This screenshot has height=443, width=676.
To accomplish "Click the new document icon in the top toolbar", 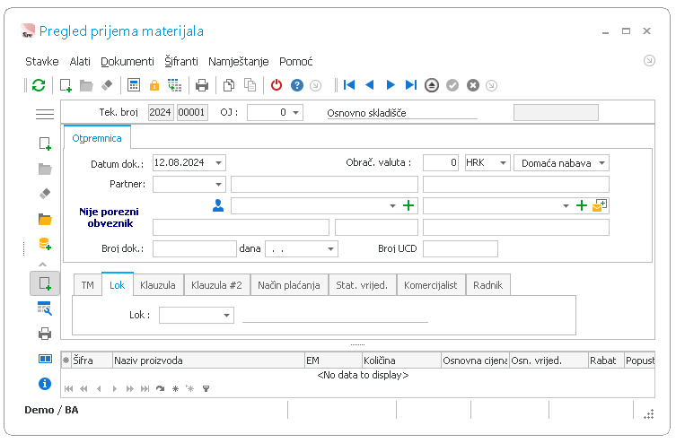I will [x=66, y=85].
